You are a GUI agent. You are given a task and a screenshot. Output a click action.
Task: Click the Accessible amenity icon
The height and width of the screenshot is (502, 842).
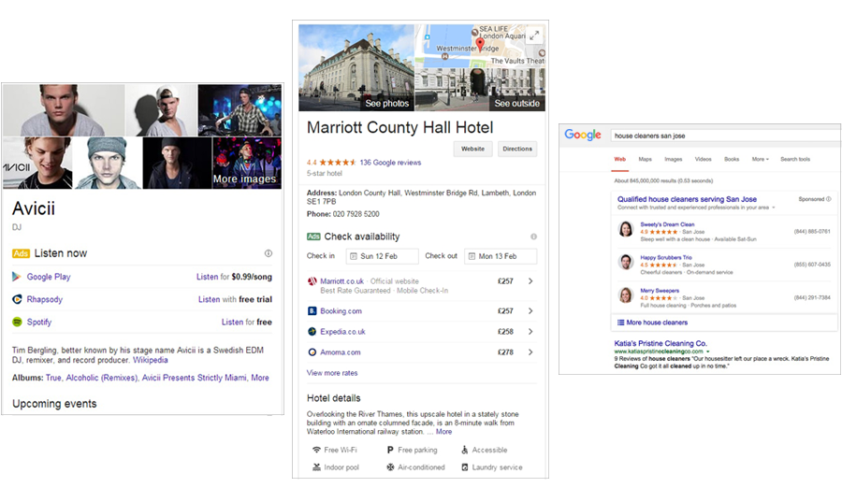pyautogui.click(x=464, y=450)
